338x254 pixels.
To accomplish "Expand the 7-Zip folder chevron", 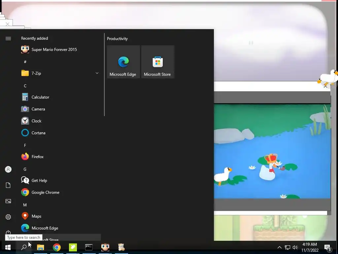I will click(x=97, y=73).
